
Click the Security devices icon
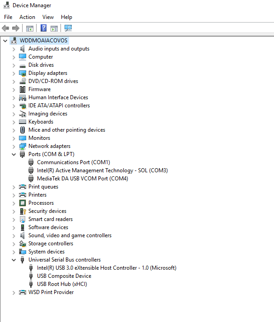[23, 211]
